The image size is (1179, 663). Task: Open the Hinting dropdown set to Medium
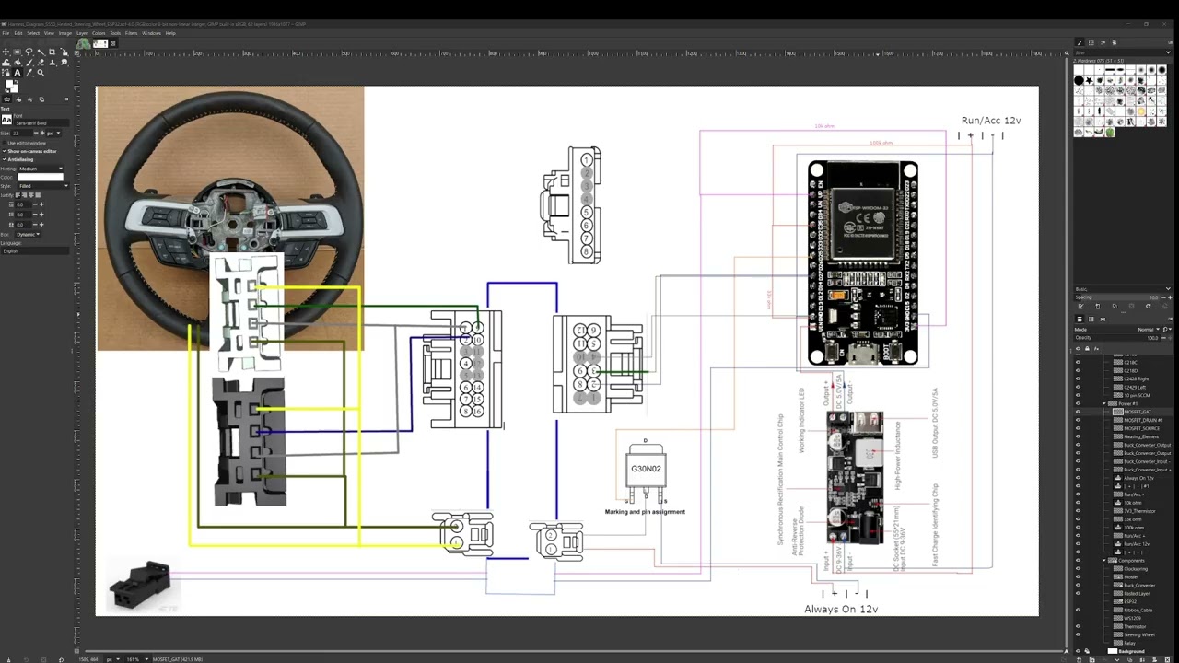[x=41, y=169]
